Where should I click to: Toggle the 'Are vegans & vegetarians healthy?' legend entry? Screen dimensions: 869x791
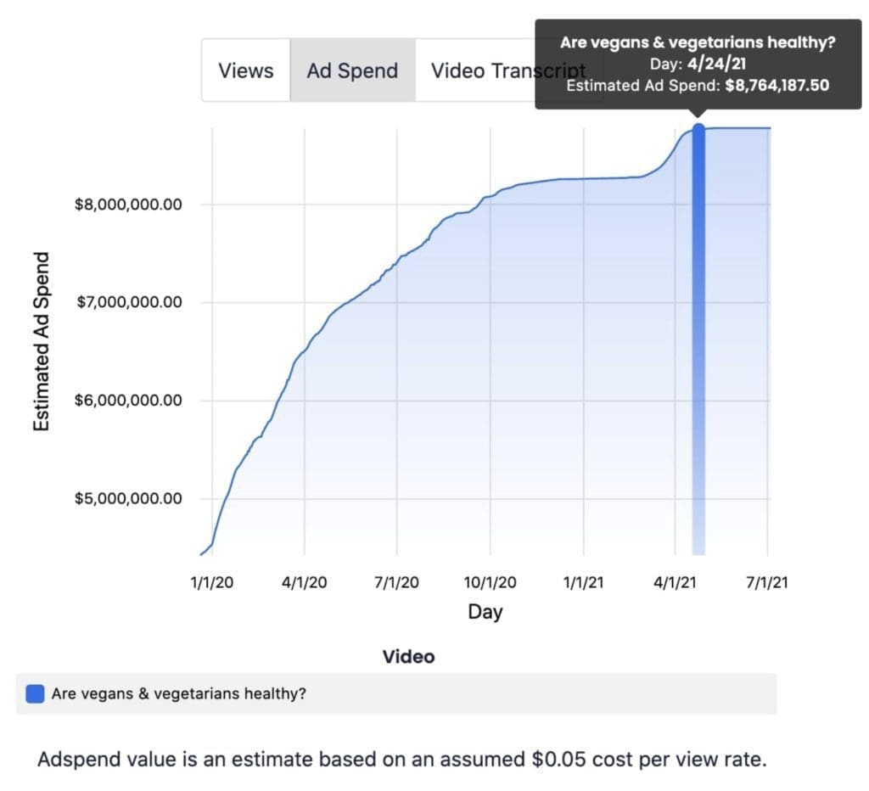(178, 693)
